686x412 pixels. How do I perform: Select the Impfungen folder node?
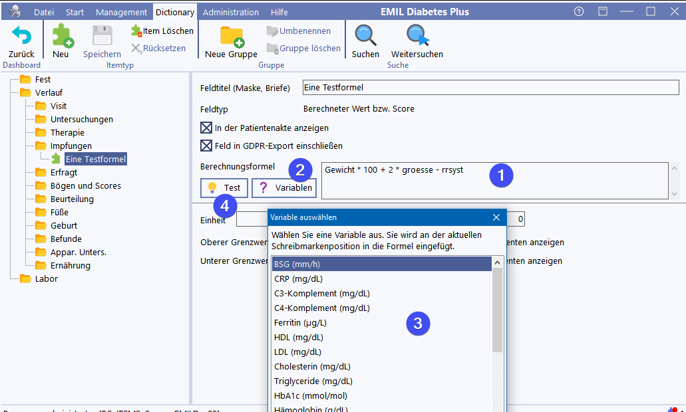click(71, 146)
